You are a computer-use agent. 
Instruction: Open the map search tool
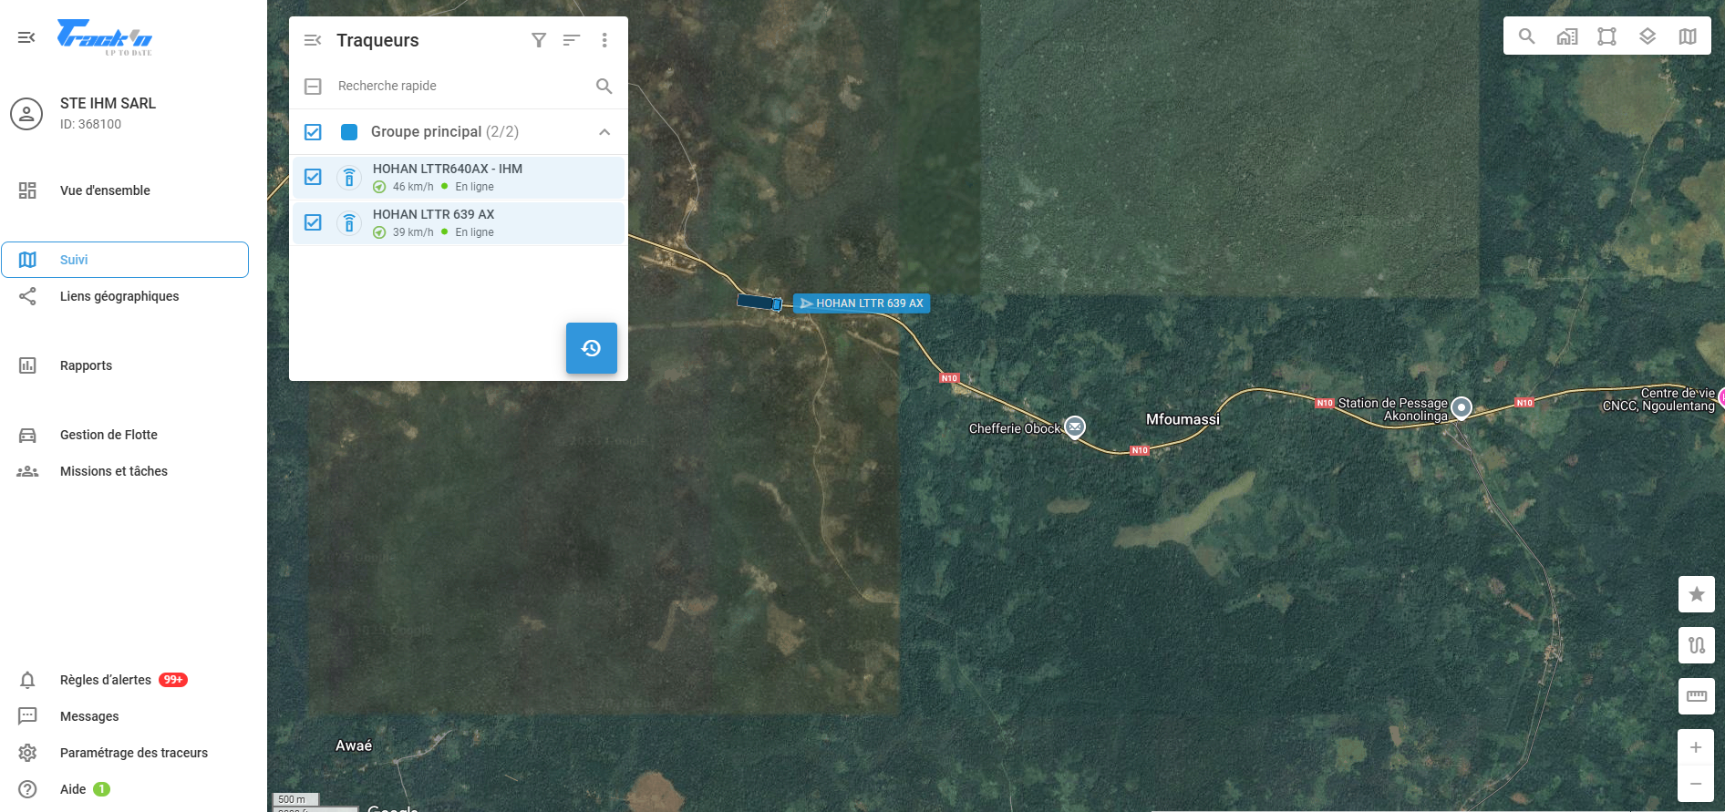tap(1526, 36)
